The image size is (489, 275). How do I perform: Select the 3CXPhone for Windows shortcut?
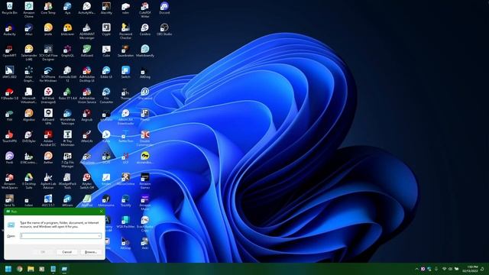[48, 73]
